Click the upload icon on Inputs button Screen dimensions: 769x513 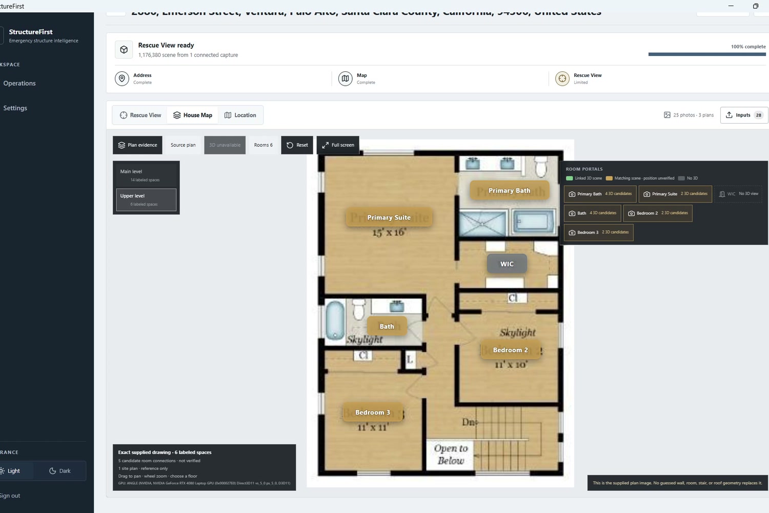[729, 115]
